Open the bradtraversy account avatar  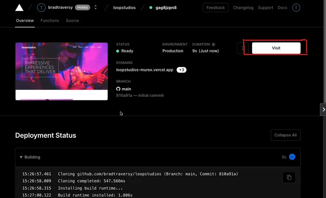click(x=41, y=7)
